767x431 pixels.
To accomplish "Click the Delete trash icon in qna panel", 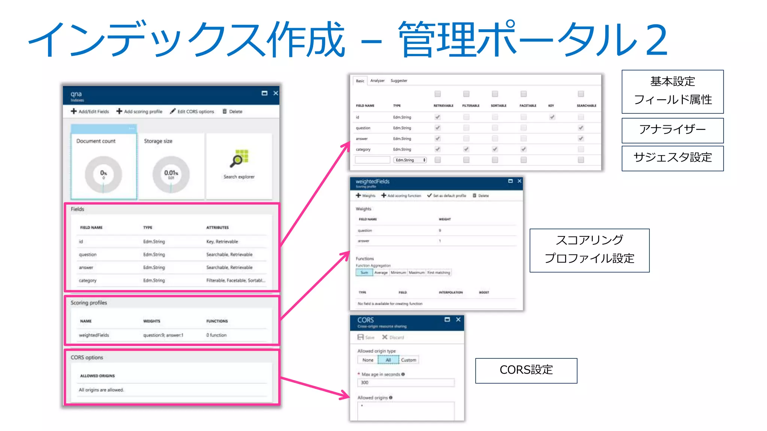I will [x=225, y=111].
